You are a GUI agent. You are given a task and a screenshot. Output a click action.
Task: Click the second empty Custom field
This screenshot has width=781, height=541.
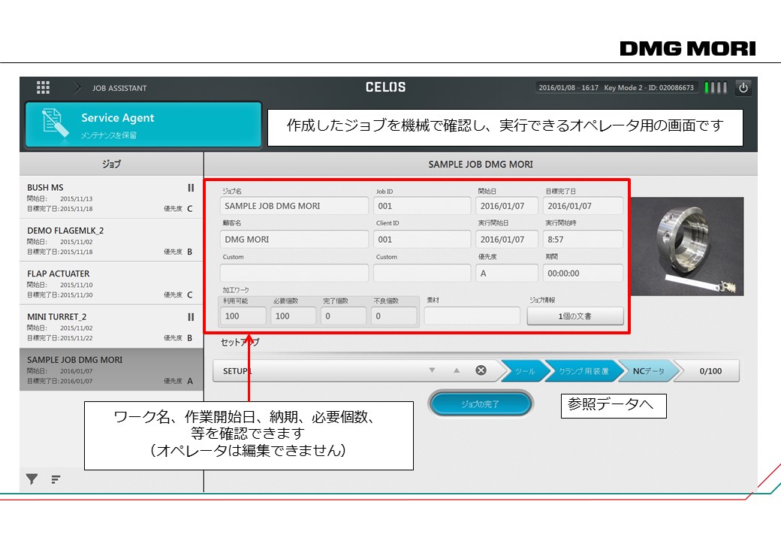[422, 273]
